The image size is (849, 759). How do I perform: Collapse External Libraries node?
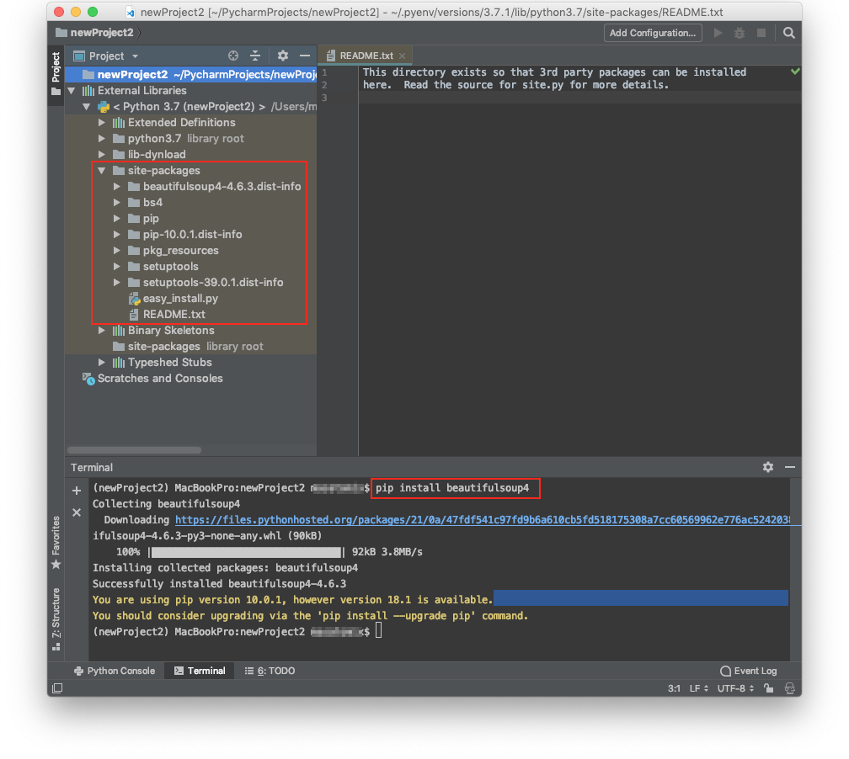(72, 91)
